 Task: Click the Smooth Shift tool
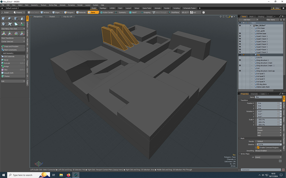click(13, 73)
